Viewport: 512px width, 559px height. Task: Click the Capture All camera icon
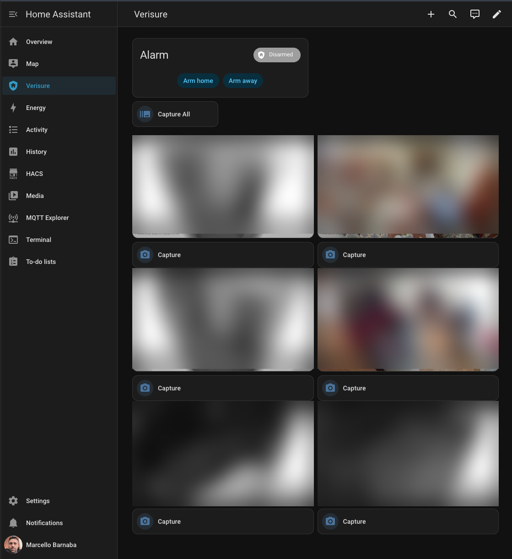point(145,114)
